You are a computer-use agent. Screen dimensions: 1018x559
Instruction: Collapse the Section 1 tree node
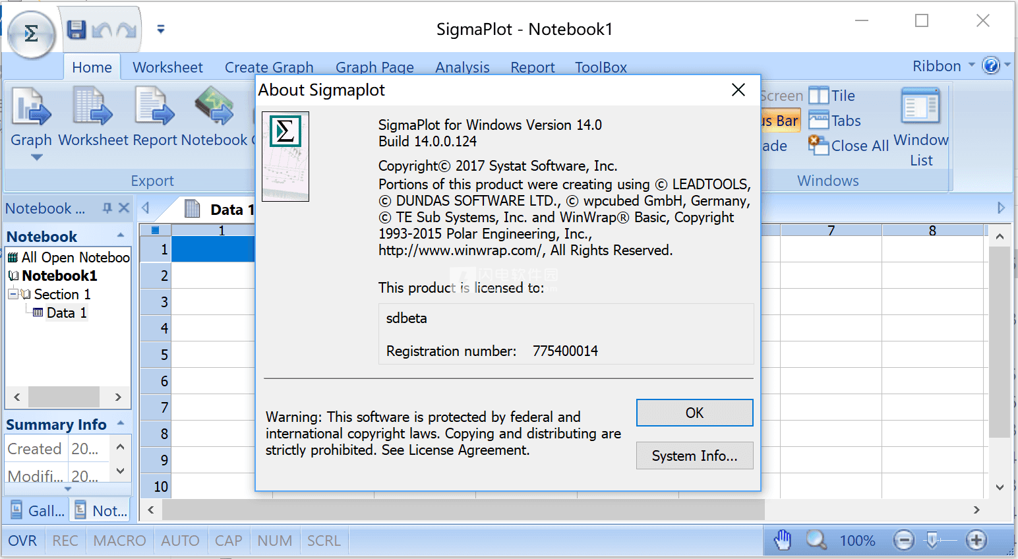(x=13, y=294)
